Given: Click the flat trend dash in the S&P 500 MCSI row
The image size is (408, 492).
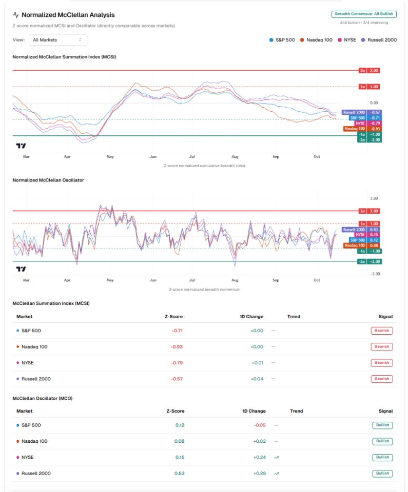Looking at the screenshot, I should click(274, 331).
